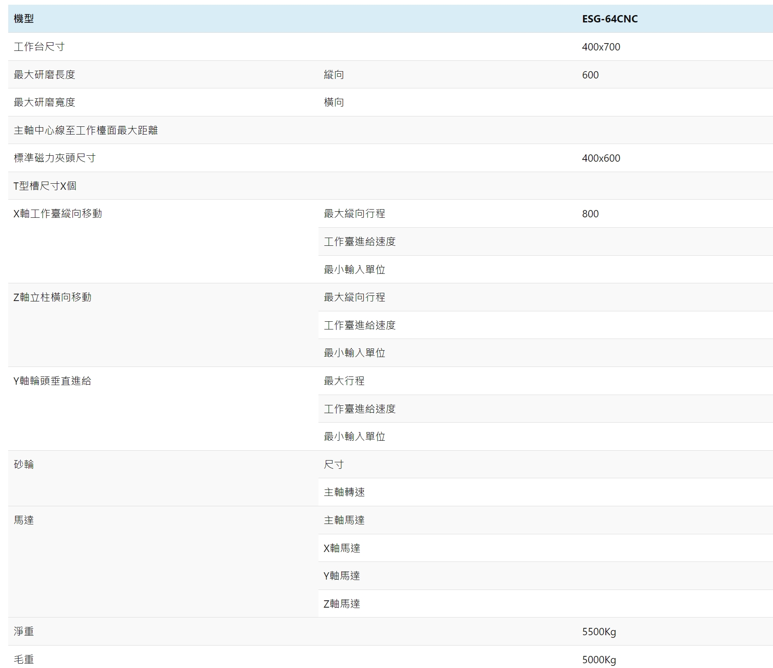
Task: Click the Y軸輪頭垂直進給 group label
Action: tap(53, 381)
